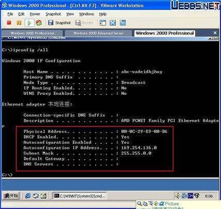Viewport: 221px width, 209px height.
Task: Switch to full screen mode icon
Action: point(113,23)
